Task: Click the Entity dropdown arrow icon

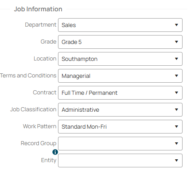Action: tap(176, 160)
